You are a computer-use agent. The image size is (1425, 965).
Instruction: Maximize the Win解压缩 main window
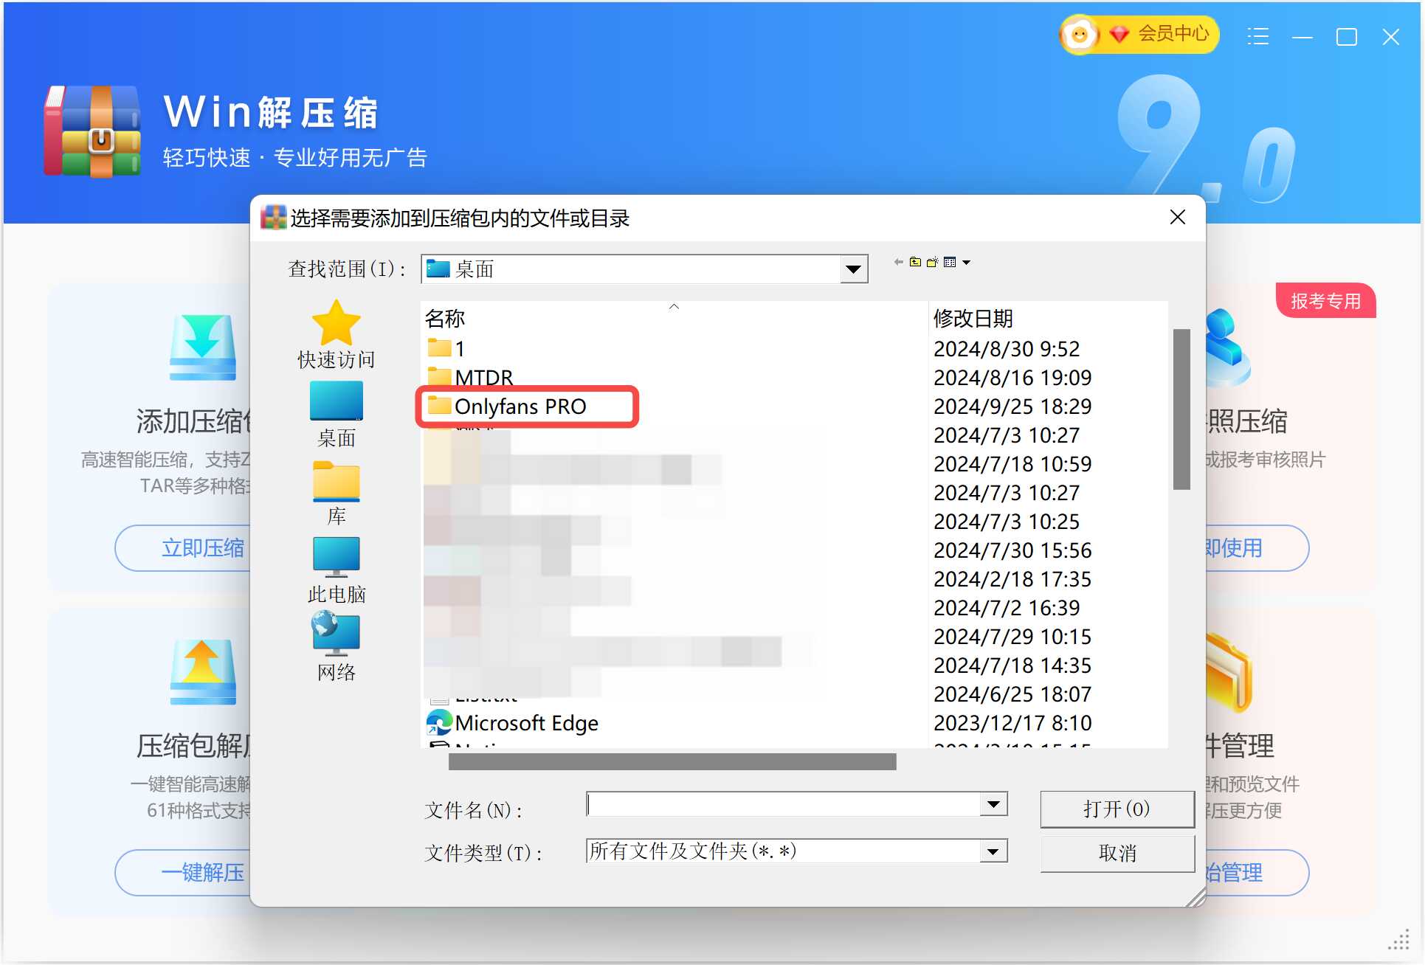pyautogui.click(x=1347, y=36)
